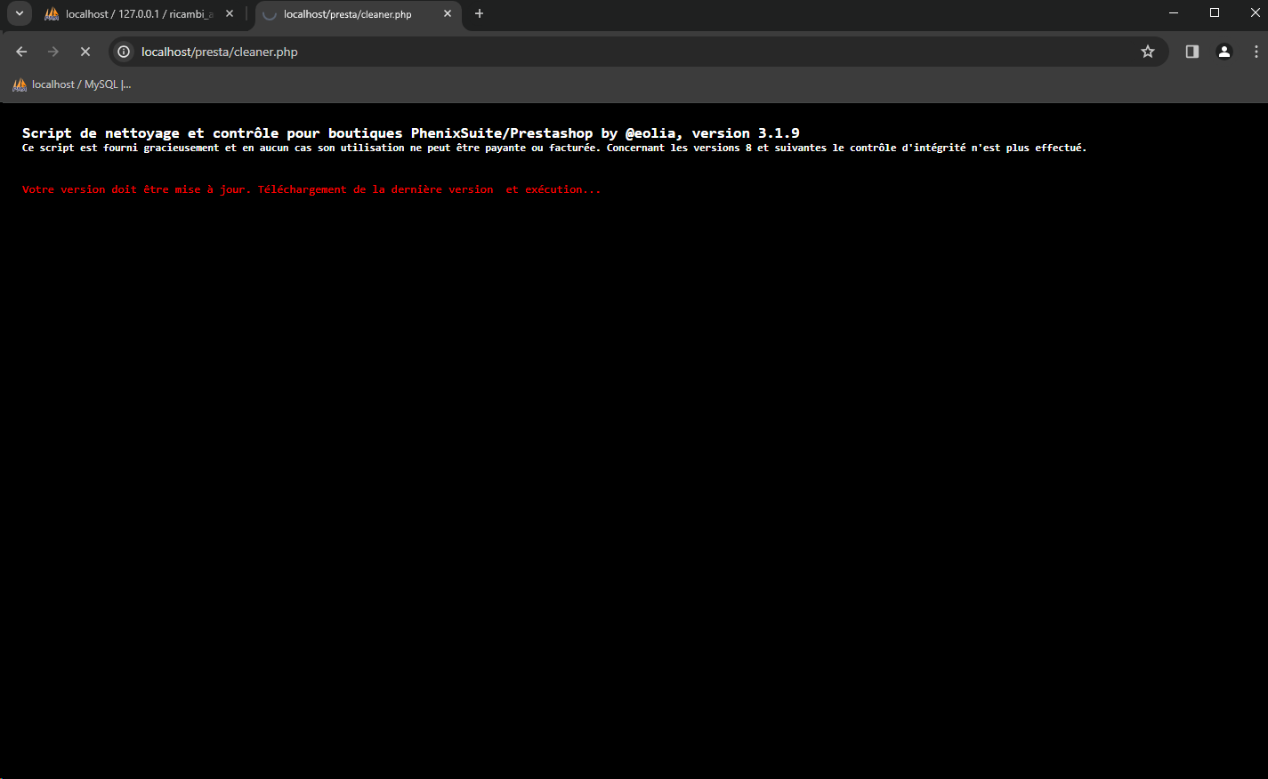Maximize the Chrome window

1215,13
